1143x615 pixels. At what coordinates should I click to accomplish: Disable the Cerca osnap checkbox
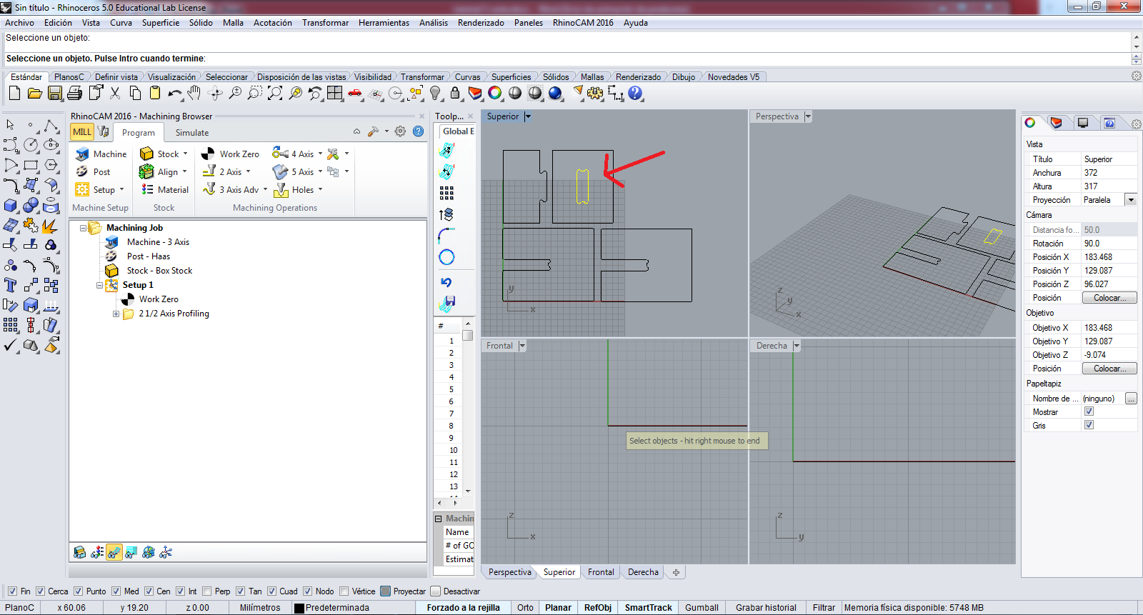[x=41, y=591]
